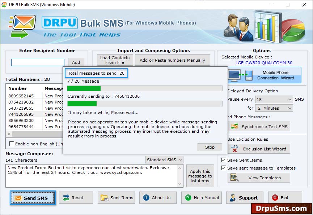
Task: Click the Synchronize Text SMS button
Action: point(259,126)
